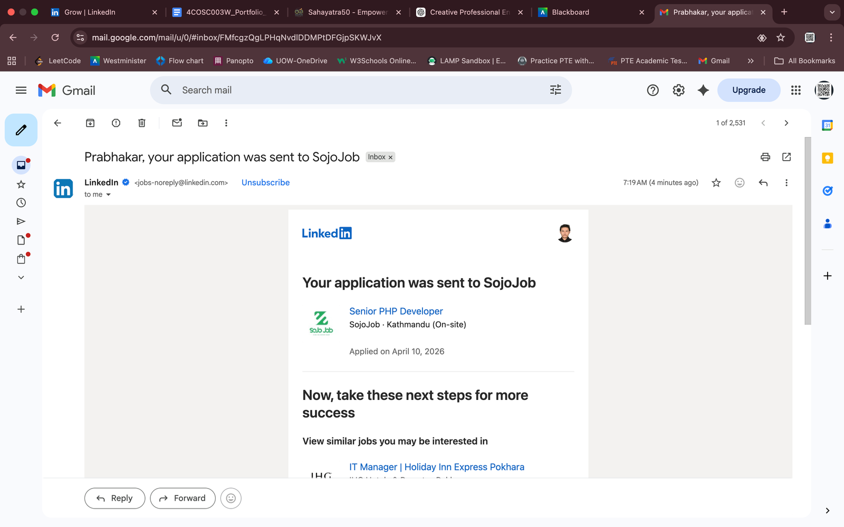Viewport: 844px width, 527px height.
Task: Star this LinkedIn email
Action: pos(716,183)
